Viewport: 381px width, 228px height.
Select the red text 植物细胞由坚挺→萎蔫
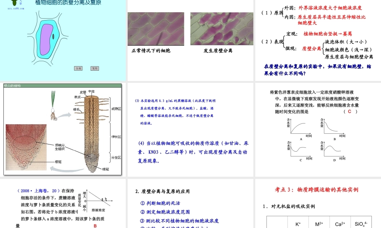pos(328,34)
